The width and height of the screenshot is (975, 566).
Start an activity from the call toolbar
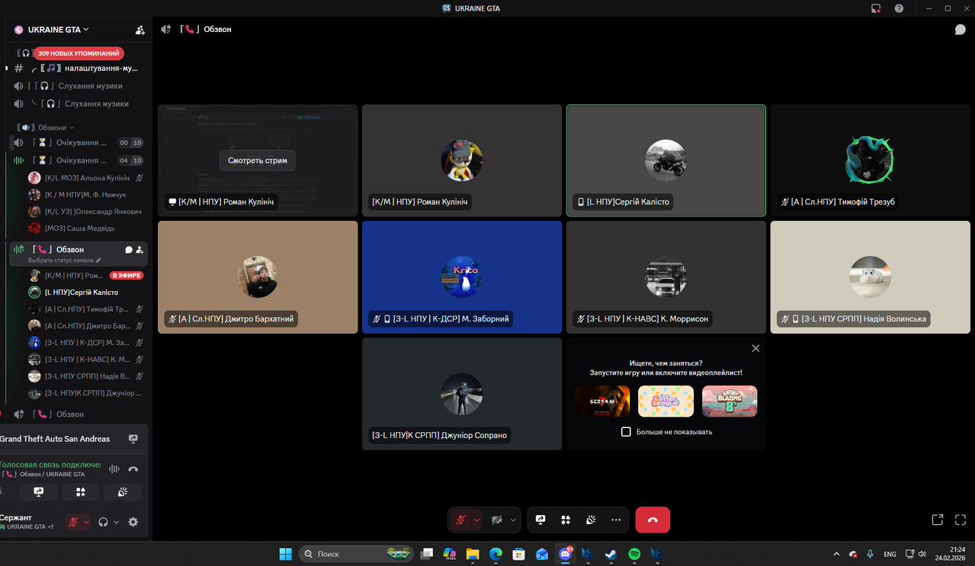tap(566, 520)
